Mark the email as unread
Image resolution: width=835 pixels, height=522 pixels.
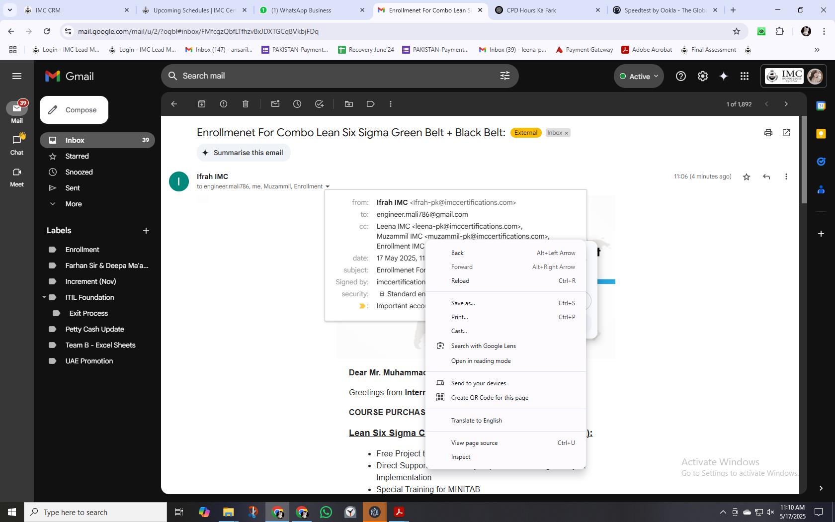coord(275,104)
